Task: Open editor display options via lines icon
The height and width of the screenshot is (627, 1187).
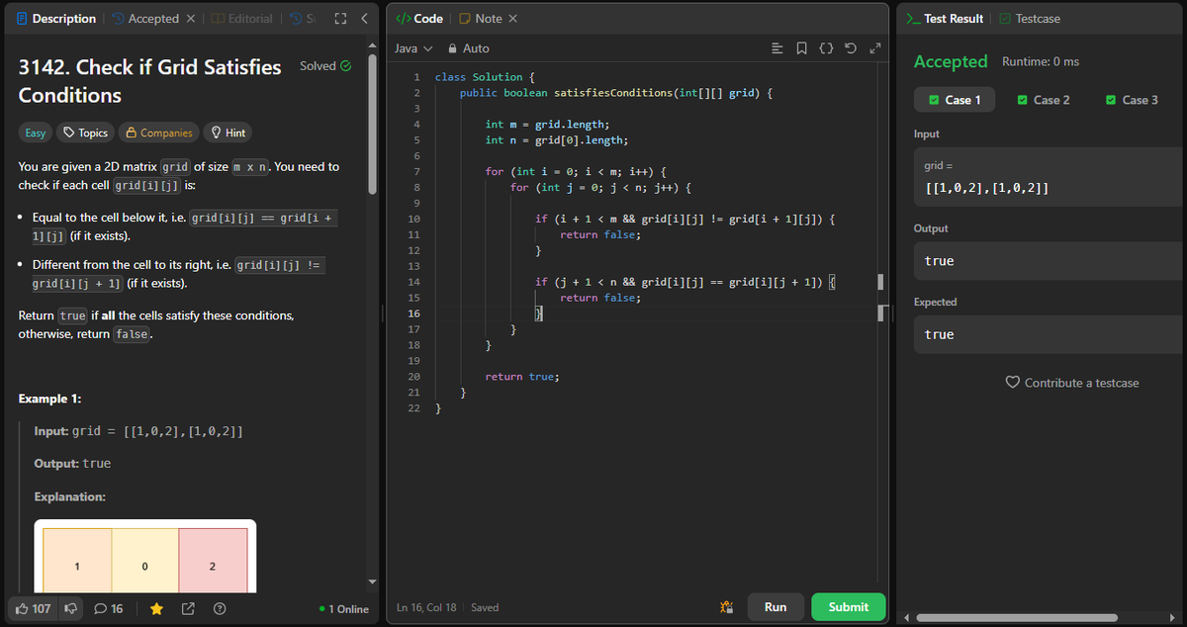Action: pyautogui.click(x=776, y=47)
